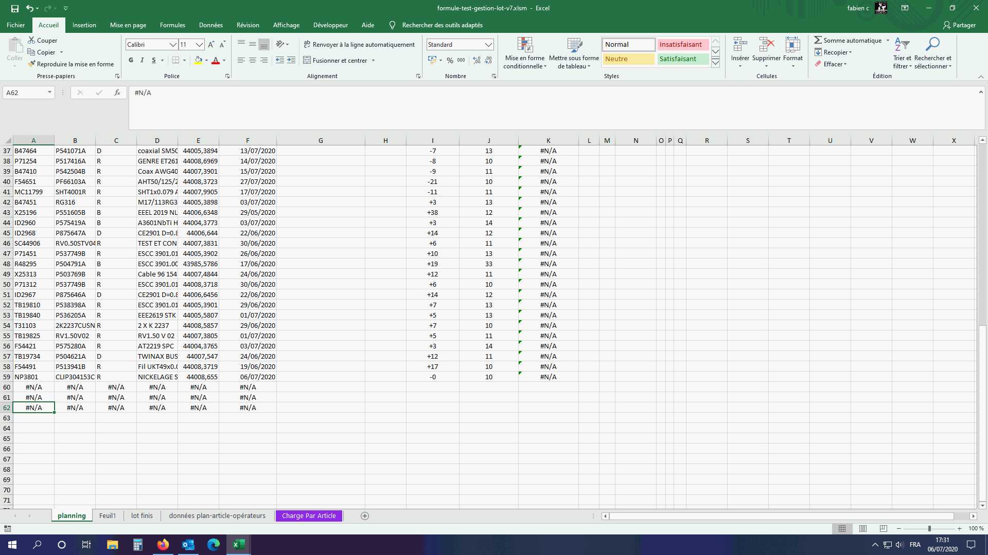
Task: Click the Insert function fx icon
Action: (x=117, y=92)
